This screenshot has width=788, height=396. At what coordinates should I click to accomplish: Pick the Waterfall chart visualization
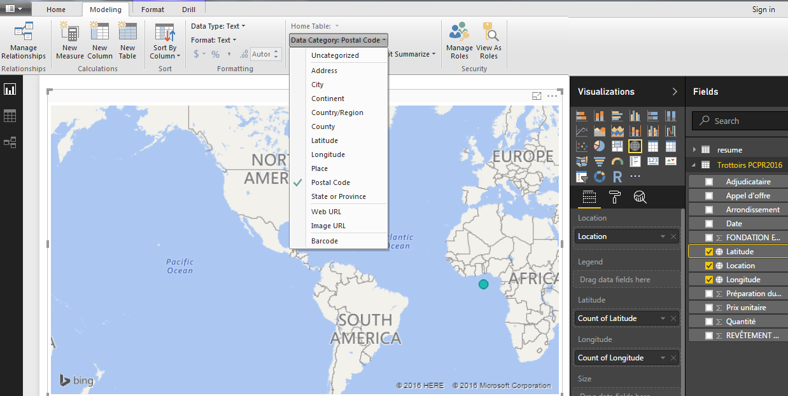[x=671, y=131]
